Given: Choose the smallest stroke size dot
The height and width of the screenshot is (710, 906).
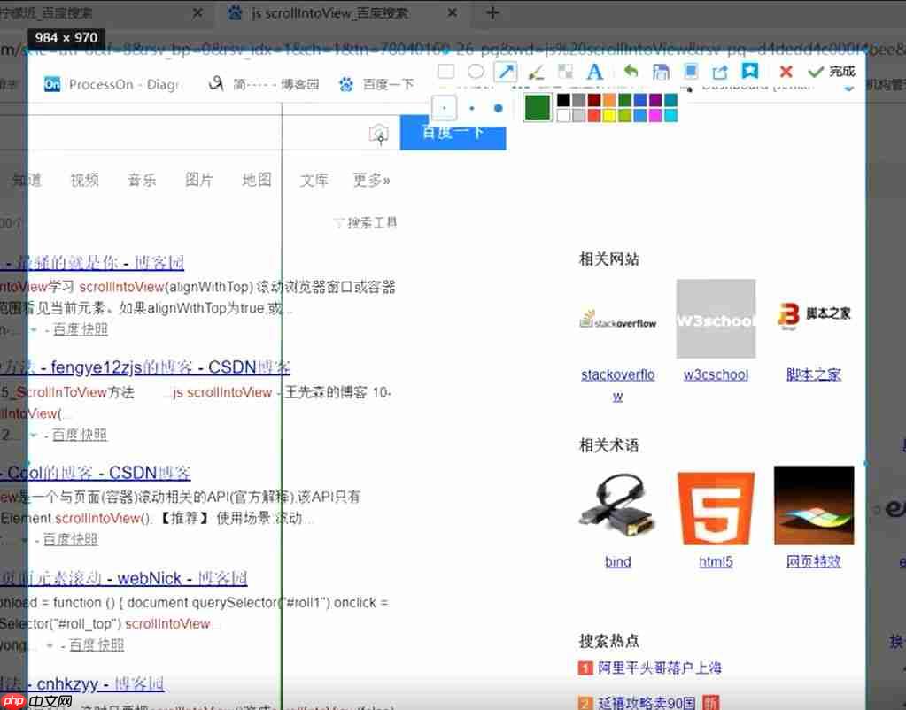Looking at the screenshot, I should tap(445, 106).
